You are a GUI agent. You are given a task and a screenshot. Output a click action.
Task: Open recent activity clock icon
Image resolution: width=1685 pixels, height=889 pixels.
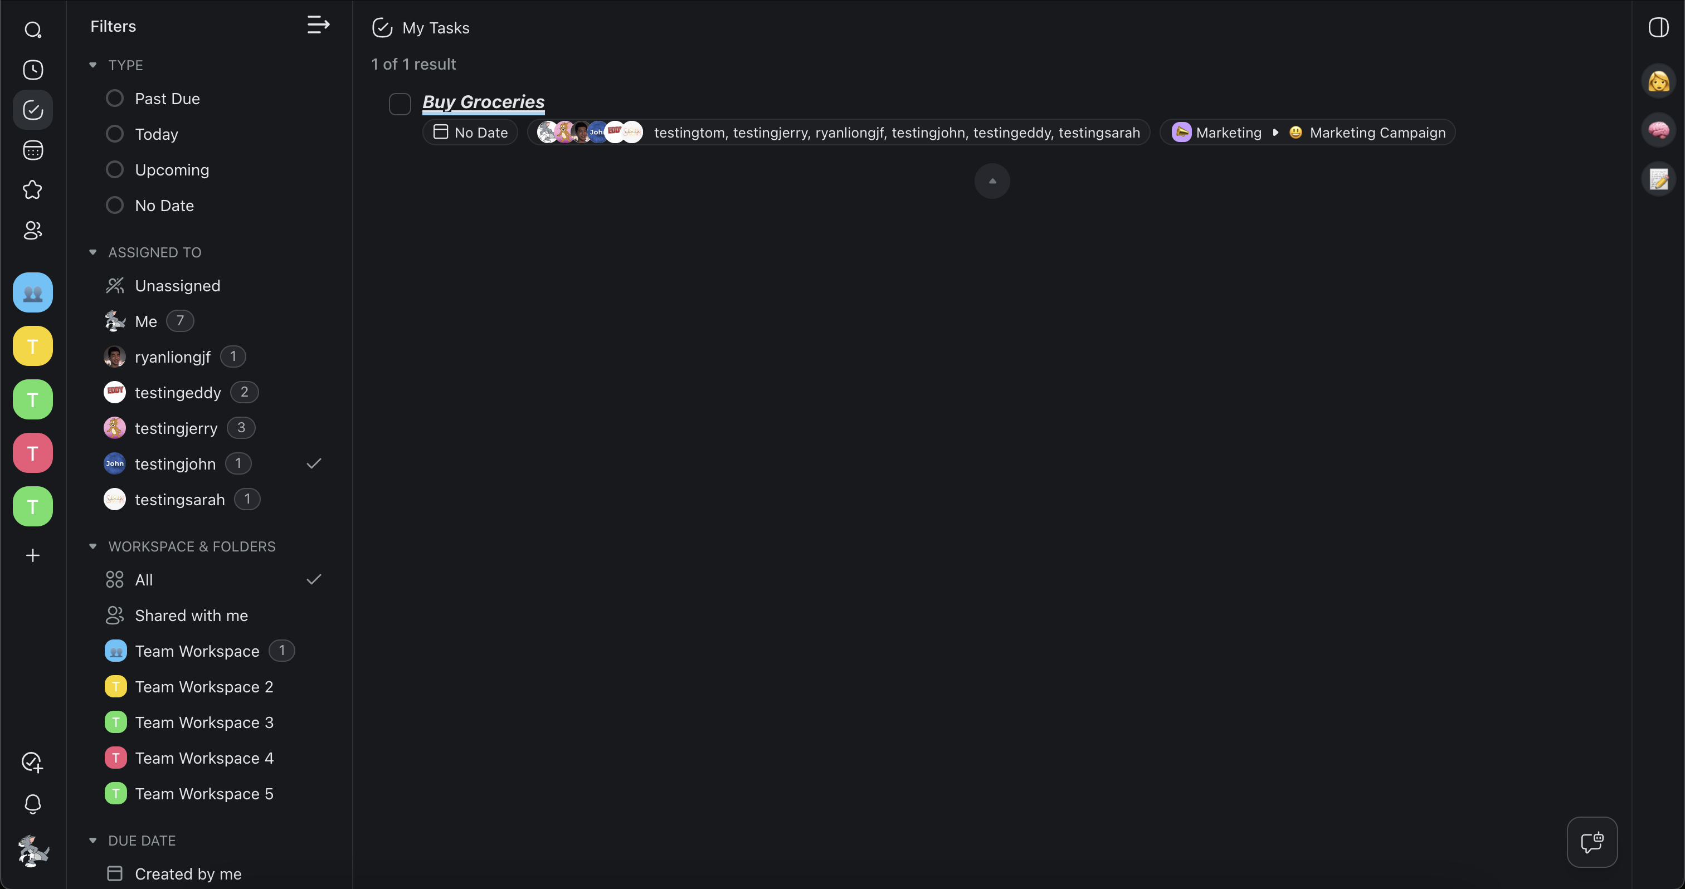point(33,70)
